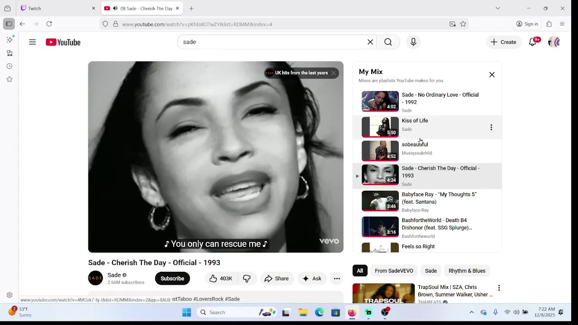578x325 pixels.
Task: Open Firefox sidebar toggle
Action: pos(9,24)
